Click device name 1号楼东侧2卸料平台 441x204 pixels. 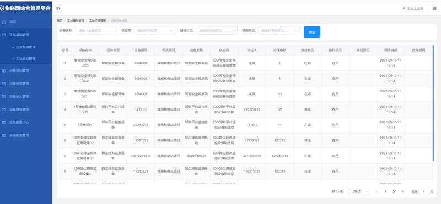85,109
